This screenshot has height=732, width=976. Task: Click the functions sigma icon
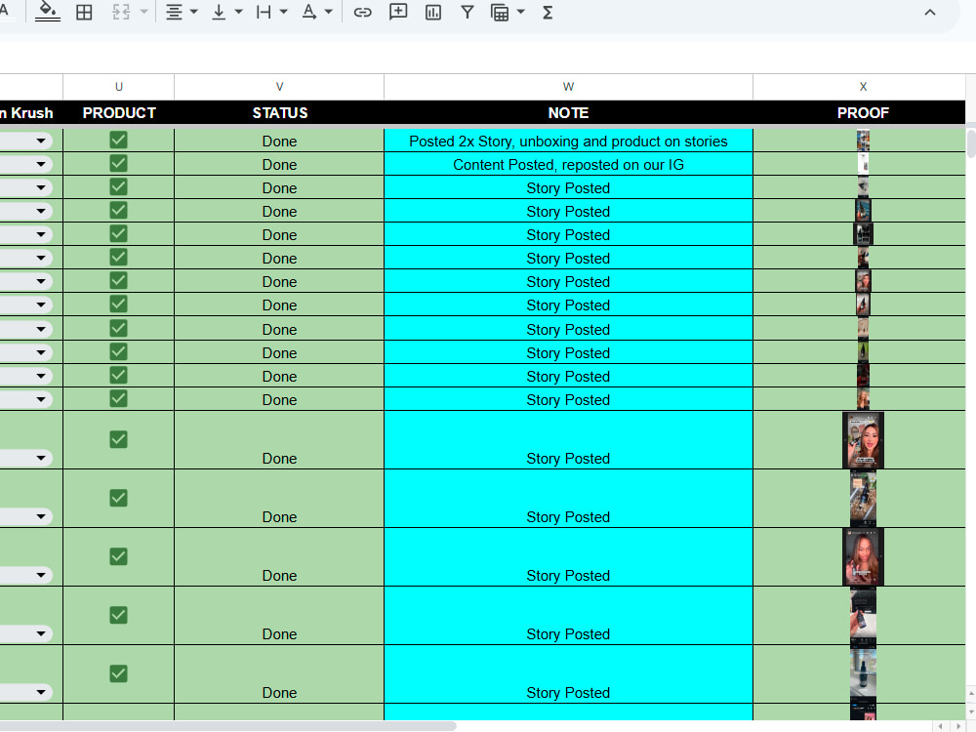(x=548, y=13)
